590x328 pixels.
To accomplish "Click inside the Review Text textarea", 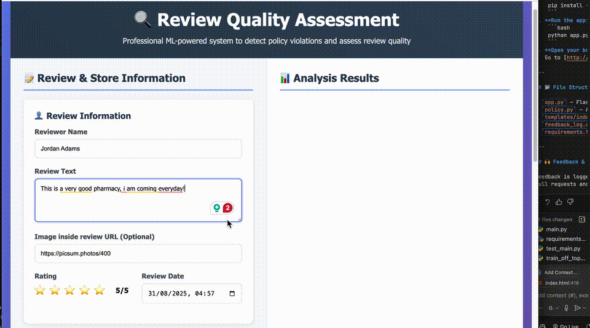I will 138,200.
